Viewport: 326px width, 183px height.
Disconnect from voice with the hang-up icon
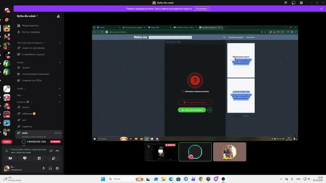click(57, 151)
